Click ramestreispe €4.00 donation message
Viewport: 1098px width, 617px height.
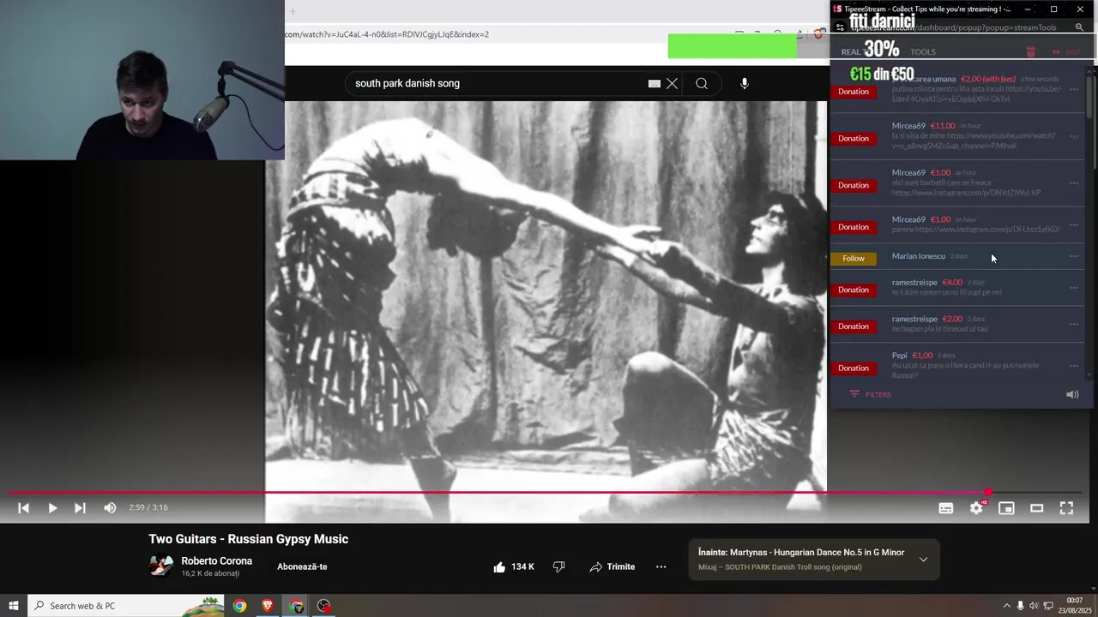(x=946, y=292)
